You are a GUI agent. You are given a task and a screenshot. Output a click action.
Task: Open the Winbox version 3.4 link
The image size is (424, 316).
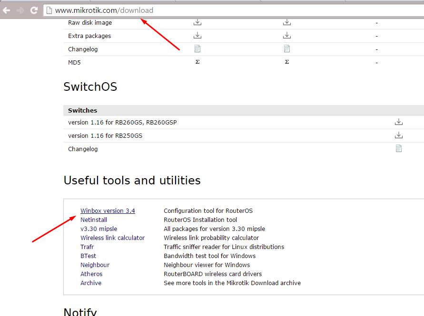point(108,211)
